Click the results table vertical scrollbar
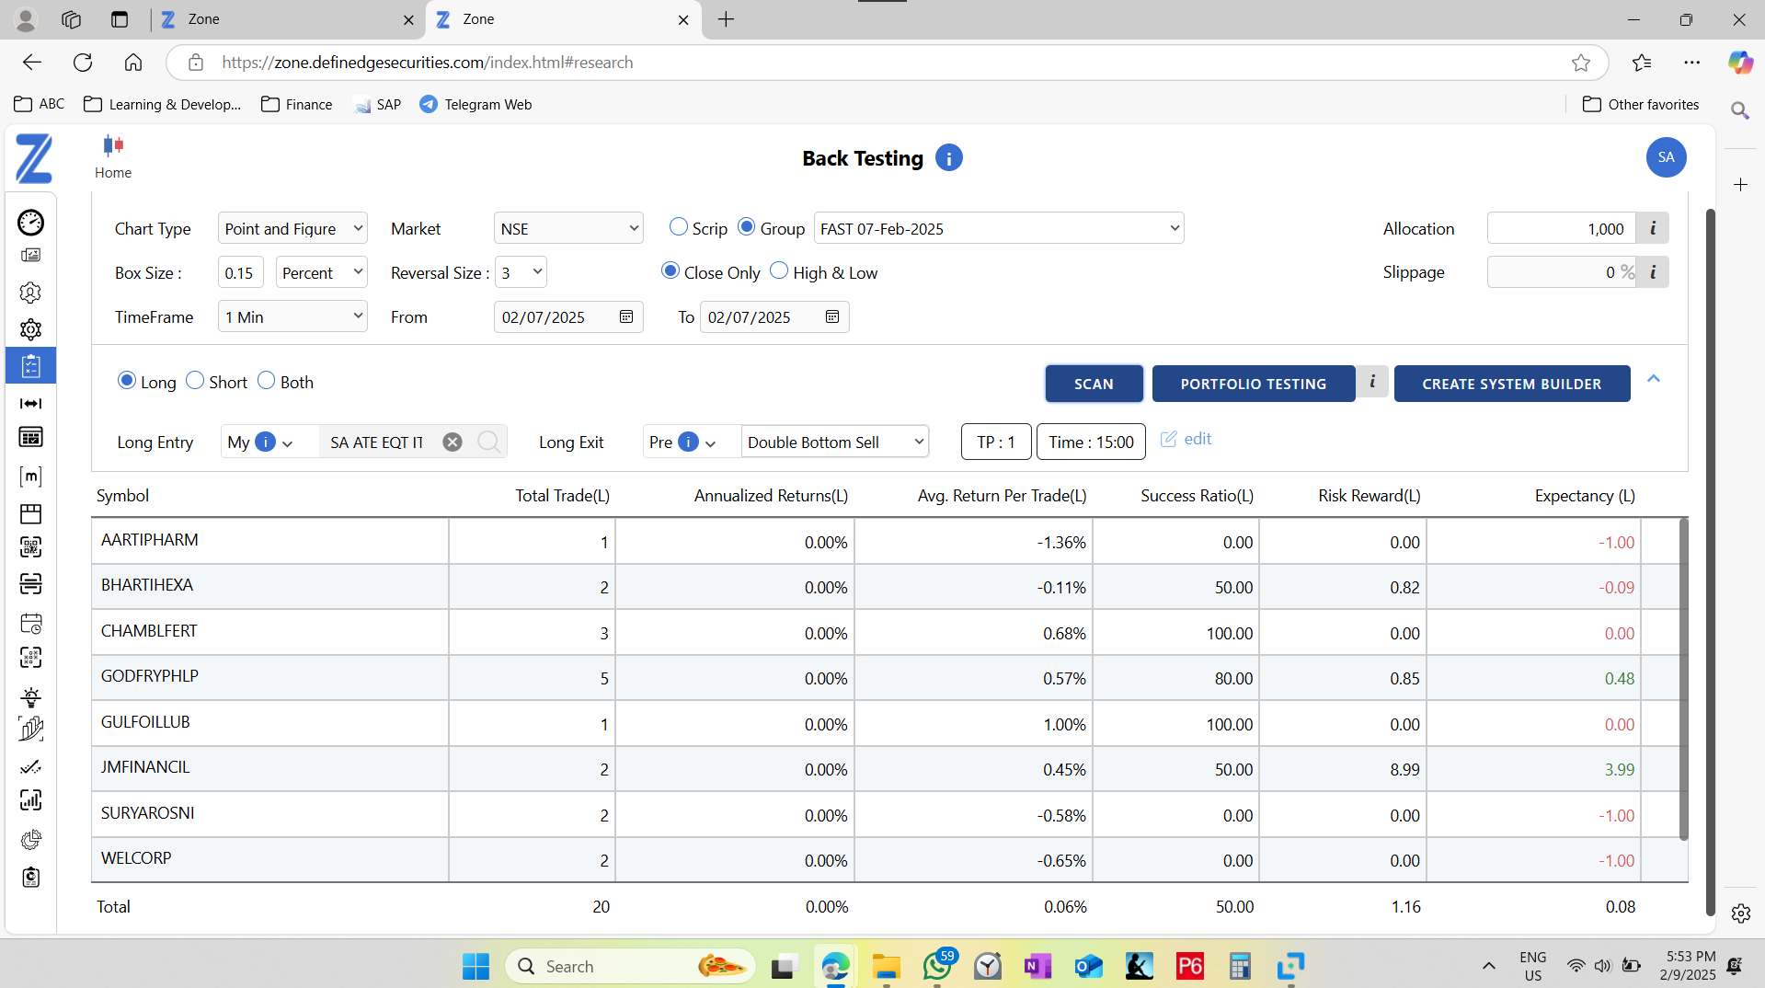Image resolution: width=1765 pixels, height=988 pixels. click(x=1683, y=679)
